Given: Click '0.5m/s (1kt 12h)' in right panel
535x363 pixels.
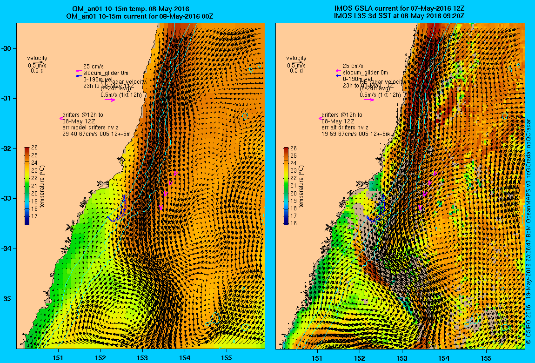Looking at the screenshot, I should pos(380,95).
